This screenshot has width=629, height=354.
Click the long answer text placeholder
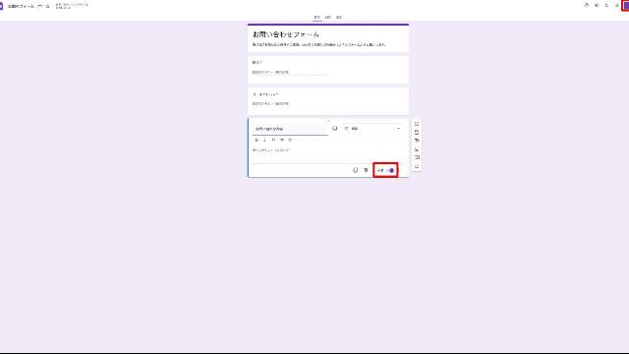click(x=271, y=150)
